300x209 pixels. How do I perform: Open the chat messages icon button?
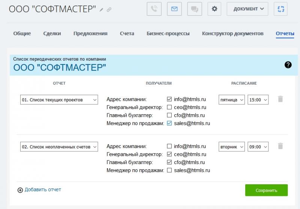tap(194, 9)
